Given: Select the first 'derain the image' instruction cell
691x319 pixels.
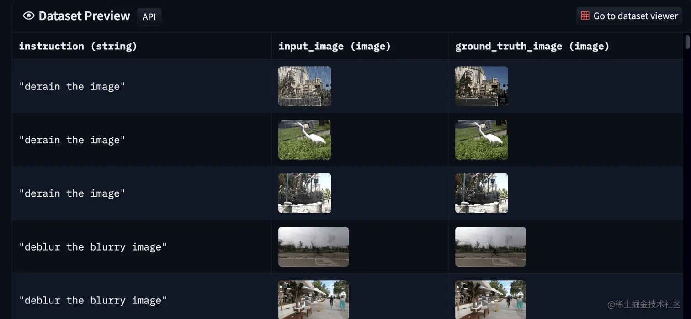Looking at the screenshot, I should [72, 86].
